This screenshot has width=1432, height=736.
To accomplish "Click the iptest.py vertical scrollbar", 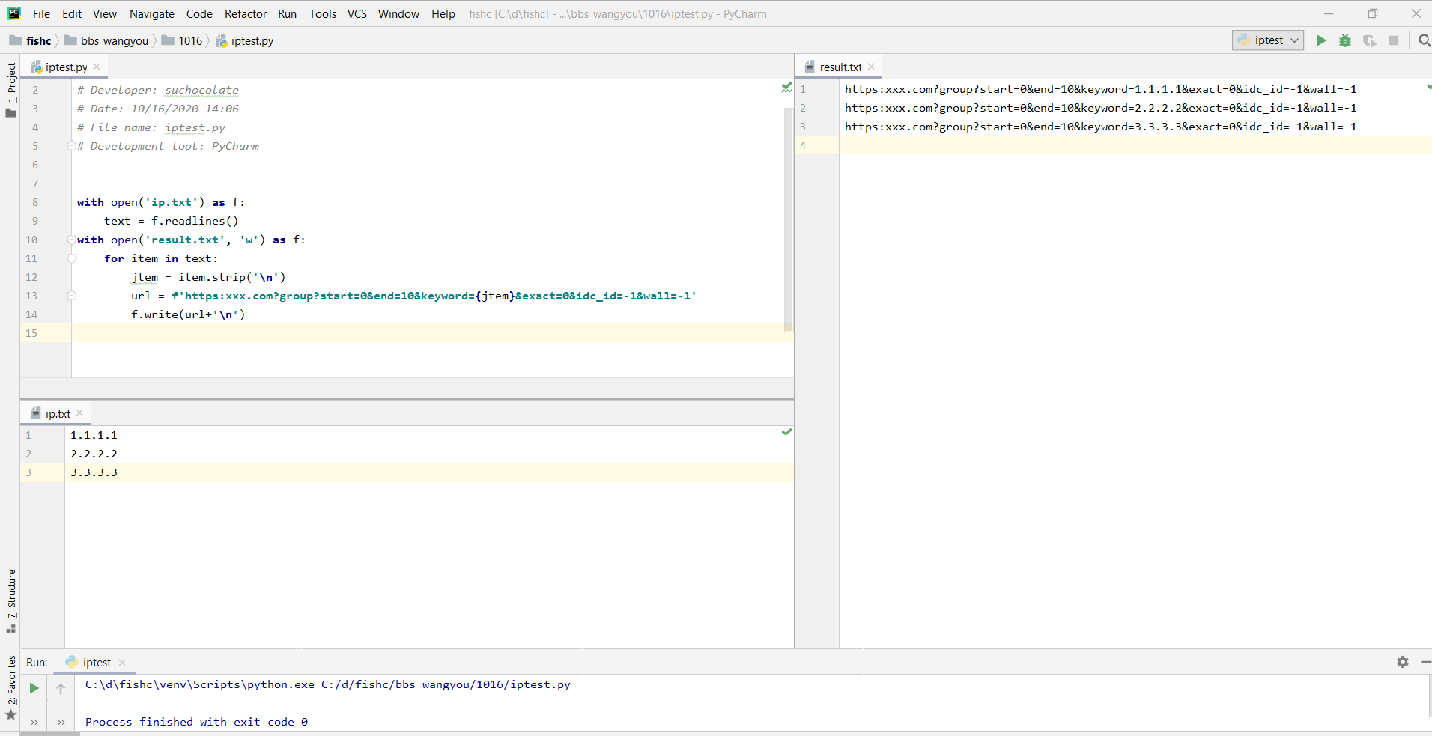I will click(788, 219).
